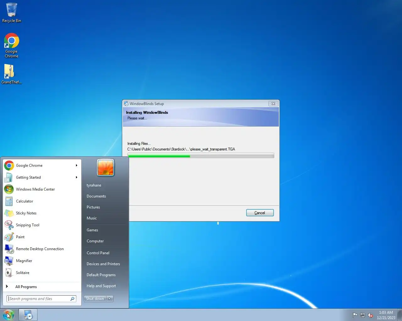Image resolution: width=402 pixels, height=321 pixels.
Task: Expand Google Chrome jump list arrow
Action: click(x=76, y=166)
